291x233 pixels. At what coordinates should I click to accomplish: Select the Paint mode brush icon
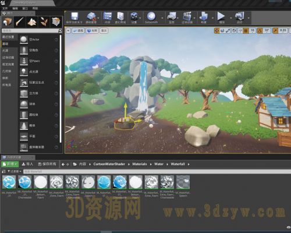point(20,22)
